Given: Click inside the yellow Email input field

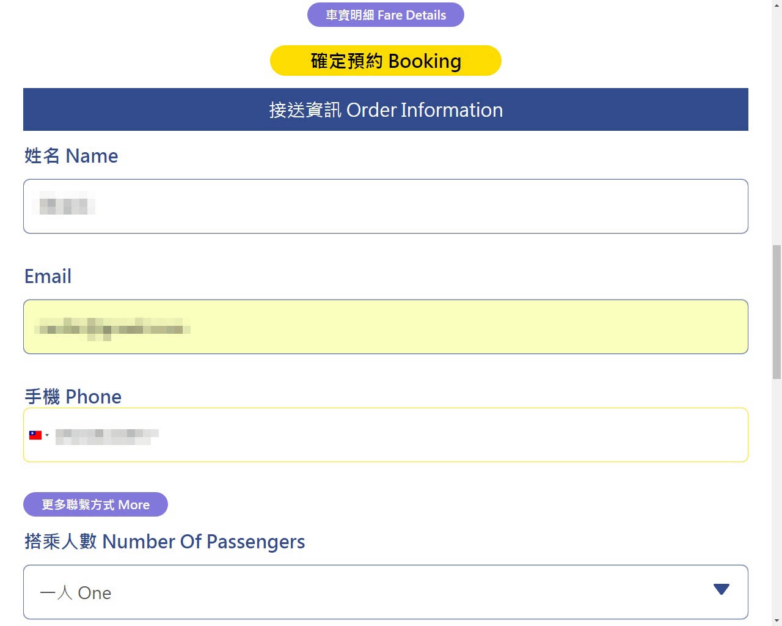Looking at the screenshot, I should pyautogui.click(x=385, y=326).
